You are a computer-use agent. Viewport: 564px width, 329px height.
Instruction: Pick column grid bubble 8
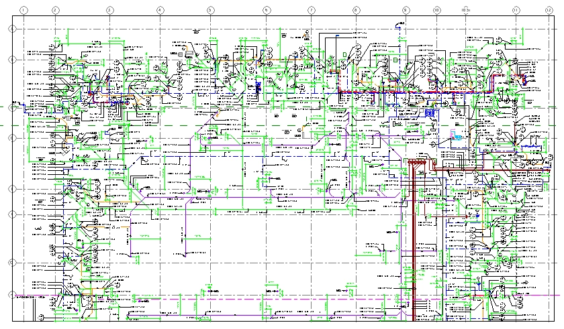[356, 10]
